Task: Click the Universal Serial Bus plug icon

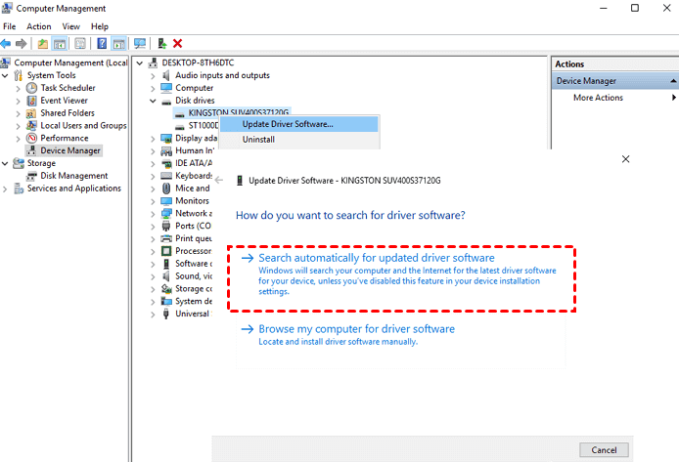Action: coord(166,314)
